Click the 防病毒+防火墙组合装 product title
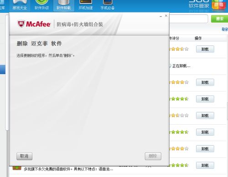 click(x=80, y=24)
